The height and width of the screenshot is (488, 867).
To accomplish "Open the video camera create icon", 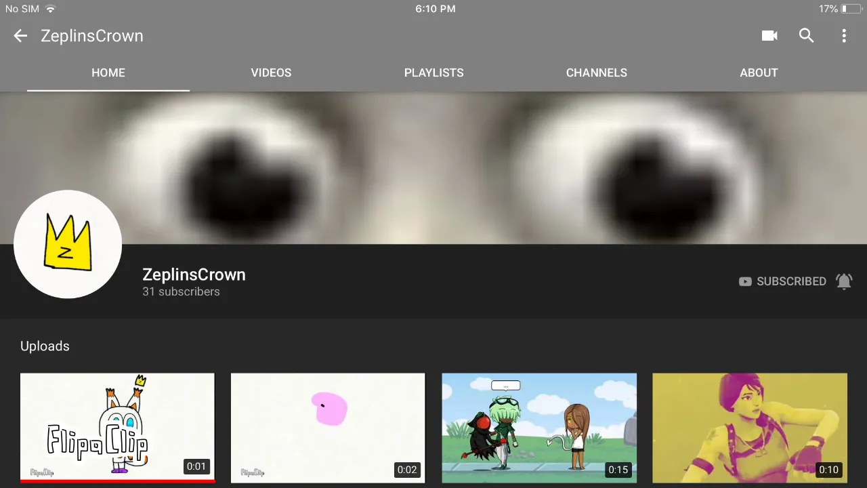I will pos(769,36).
